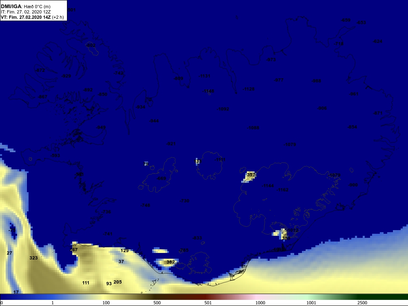This screenshot has height=306, width=408.
Task: Click the map value '-1088'
Action: pyautogui.click(x=253, y=128)
